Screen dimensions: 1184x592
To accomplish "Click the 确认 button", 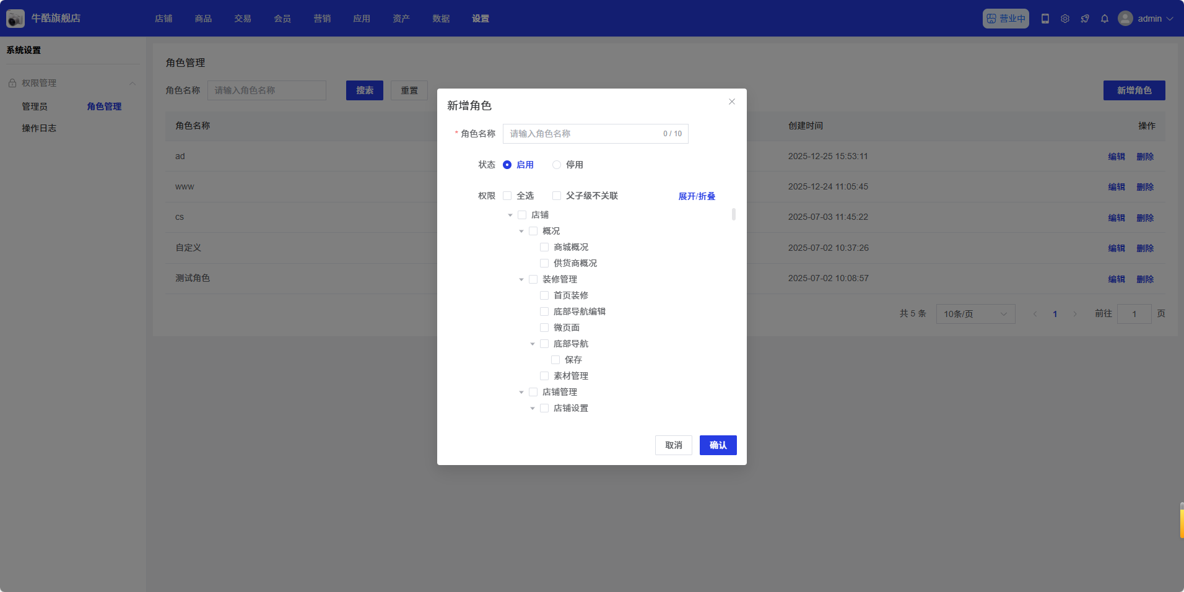I will click(718, 445).
